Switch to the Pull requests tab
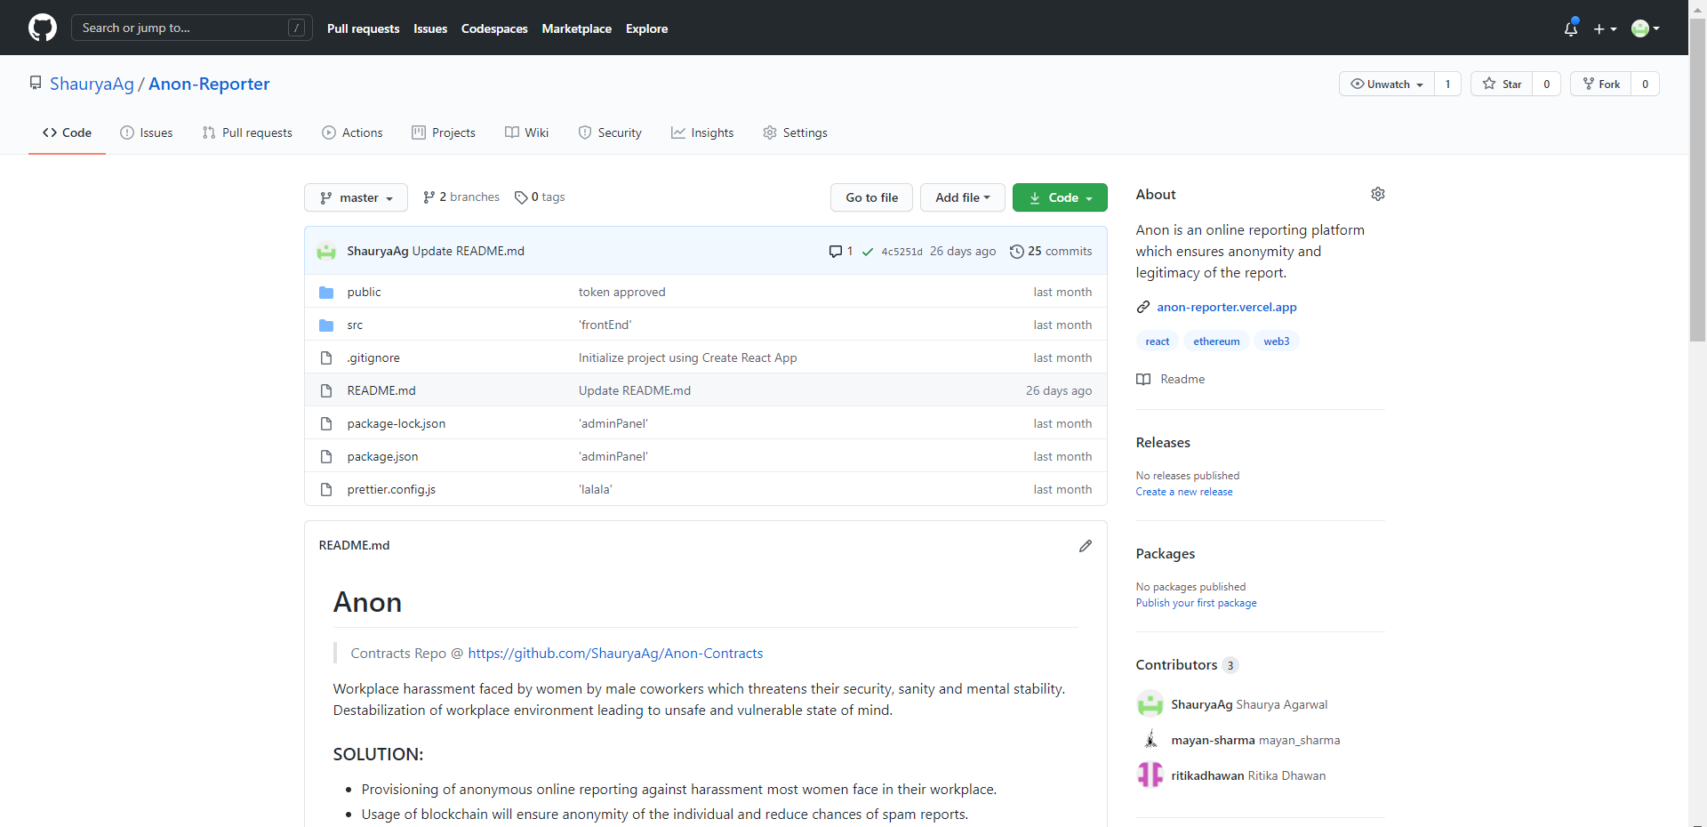The image size is (1707, 827). 247,132
